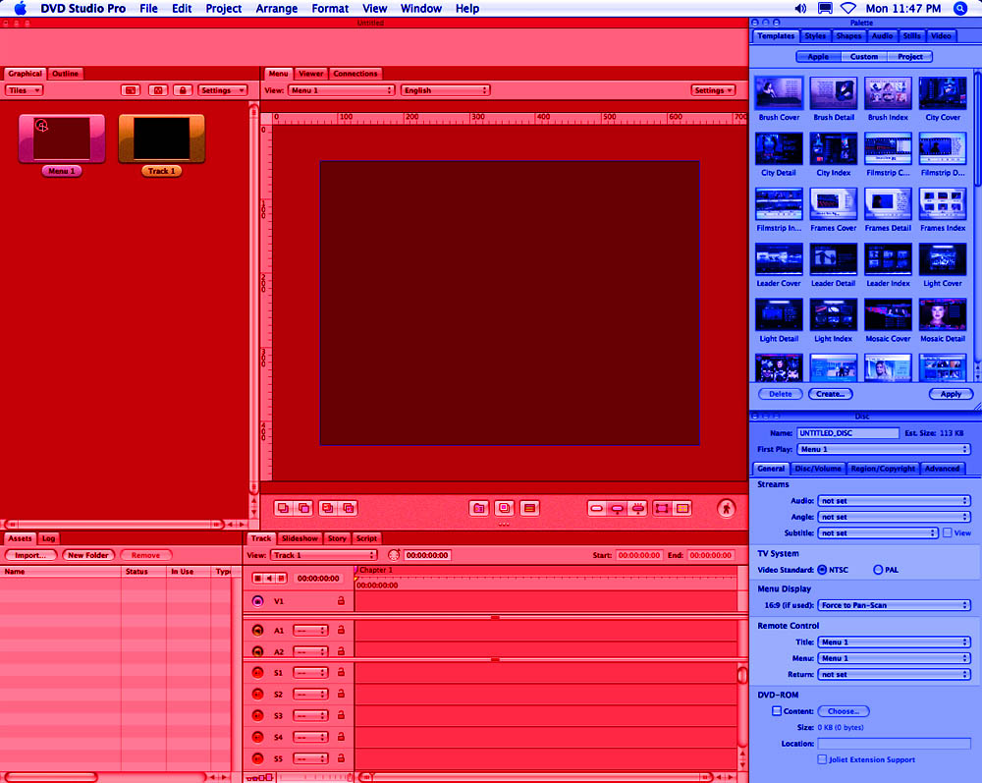Toggle the A1 audio stream speaker button
The width and height of the screenshot is (982, 783).
257,630
